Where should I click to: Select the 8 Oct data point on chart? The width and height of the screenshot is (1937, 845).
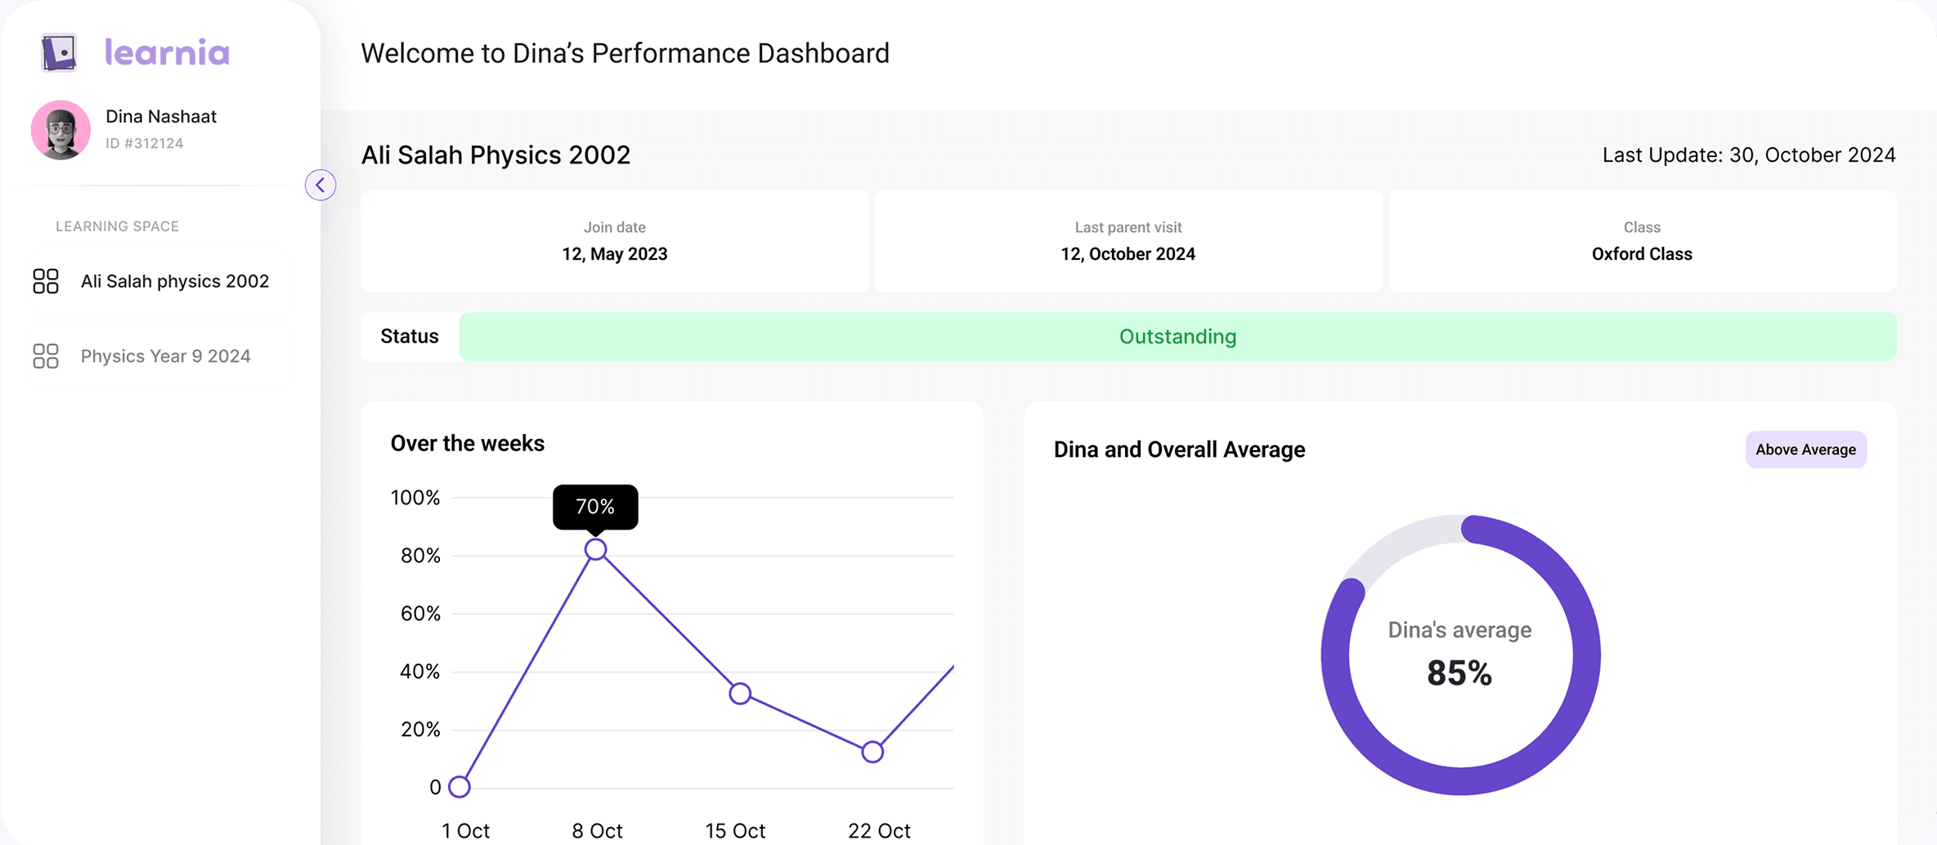[x=596, y=550]
